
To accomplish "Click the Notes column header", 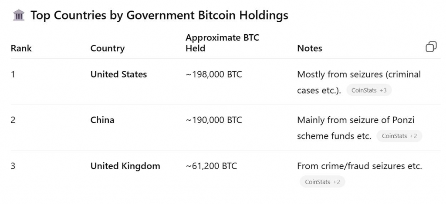I will pos(309,48).
